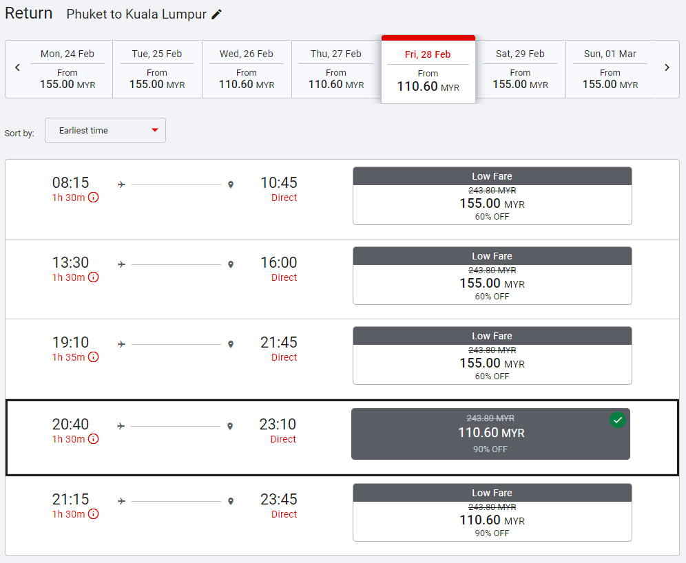Switch to Sat, 29 Feb date tab
The width and height of the screenshot is (686, 563).
[x=520, y=70]
